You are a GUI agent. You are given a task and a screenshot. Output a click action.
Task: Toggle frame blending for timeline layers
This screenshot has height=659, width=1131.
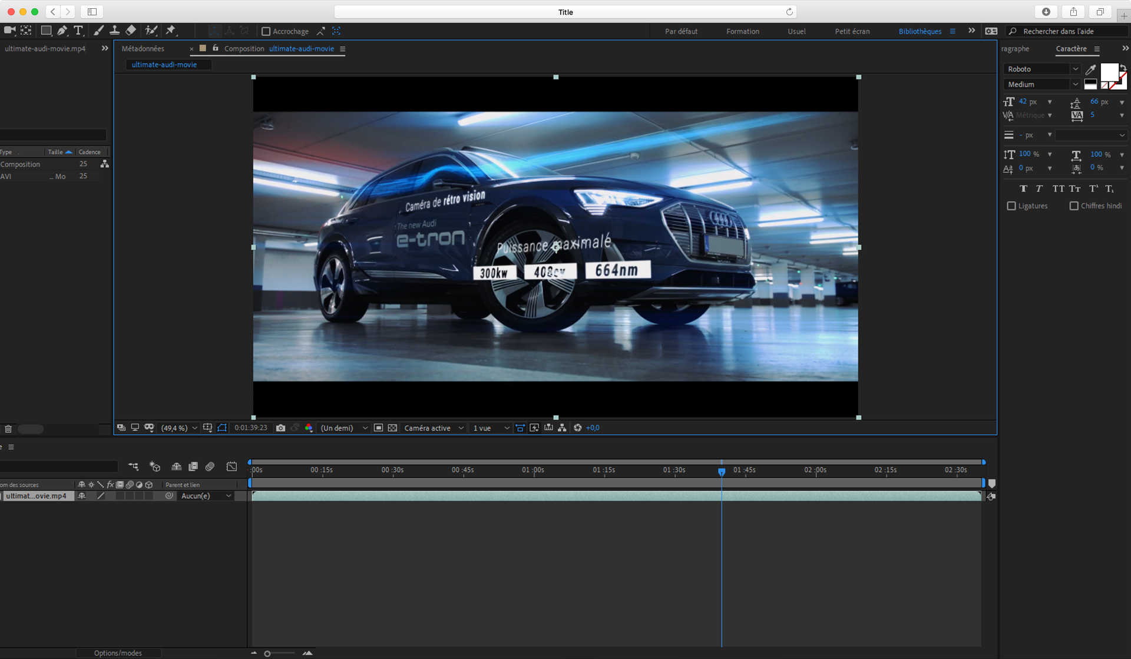(x=193, y=466)
